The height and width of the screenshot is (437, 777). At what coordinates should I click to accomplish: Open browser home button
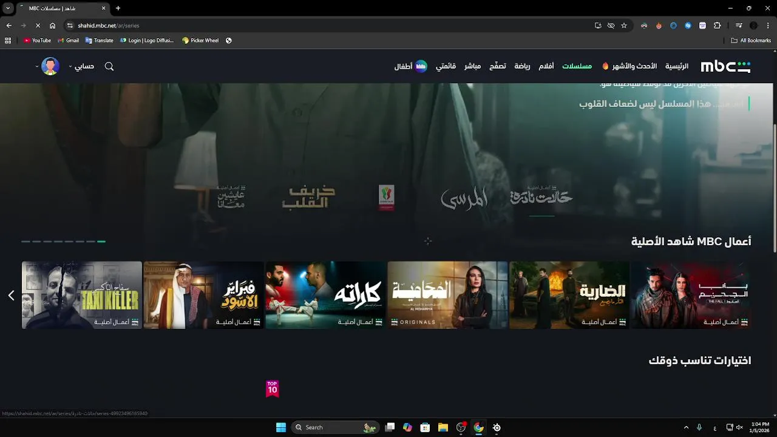[x=52, y=25]
